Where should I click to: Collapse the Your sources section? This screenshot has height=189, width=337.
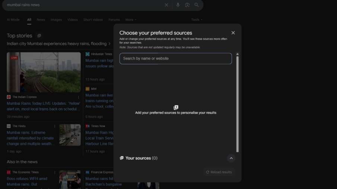pos(231,158)
